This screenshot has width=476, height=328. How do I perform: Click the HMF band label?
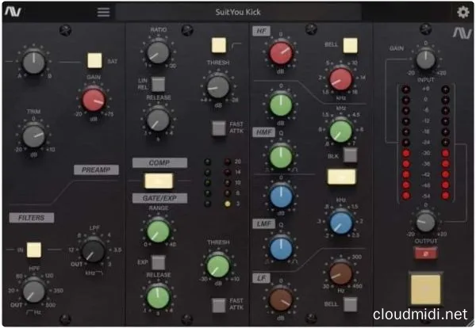[264, 132]
